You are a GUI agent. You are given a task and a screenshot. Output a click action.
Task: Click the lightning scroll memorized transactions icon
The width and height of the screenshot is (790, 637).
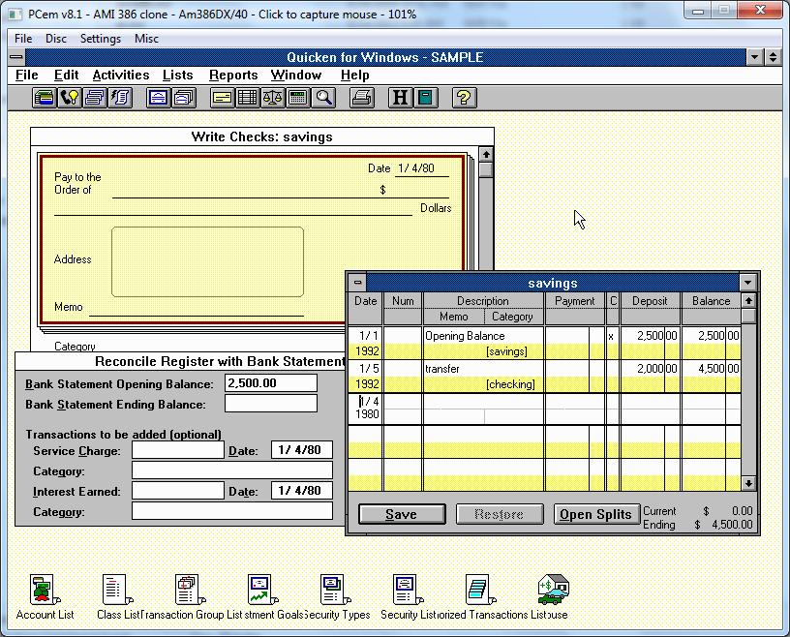click(120, 98)
